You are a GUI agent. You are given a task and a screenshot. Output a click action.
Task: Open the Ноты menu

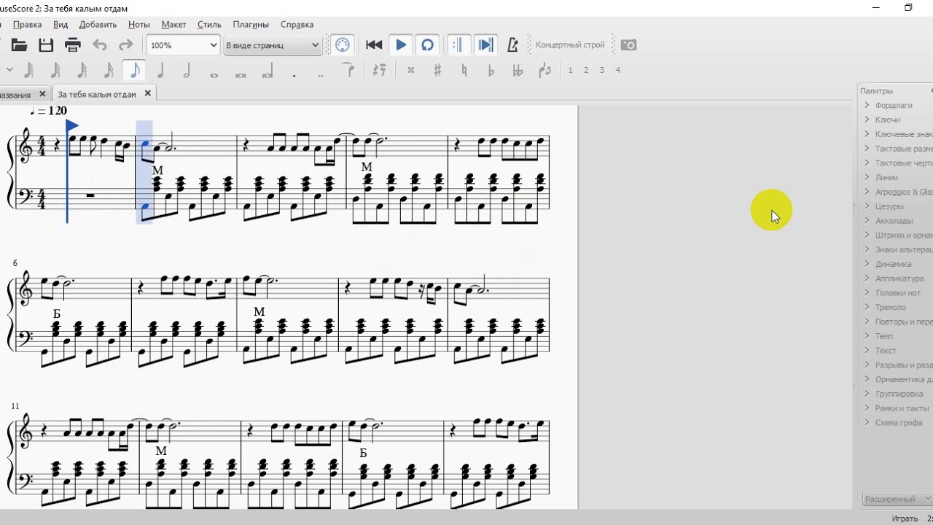coord(138,25)
